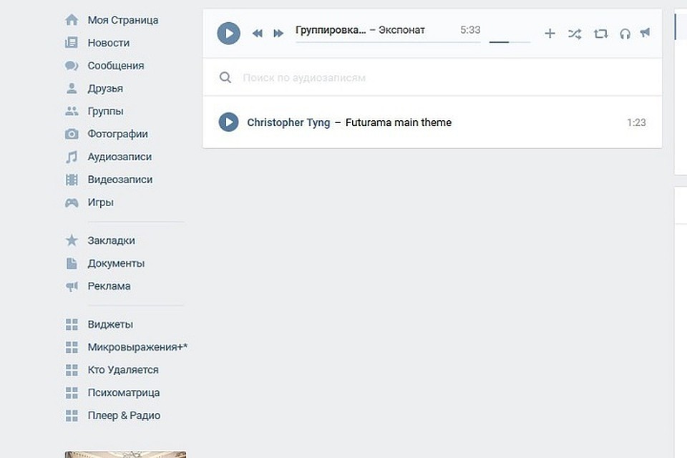Toggle shuffle playback mode
This screenshot has height=458, width=687.
point(575,34)
